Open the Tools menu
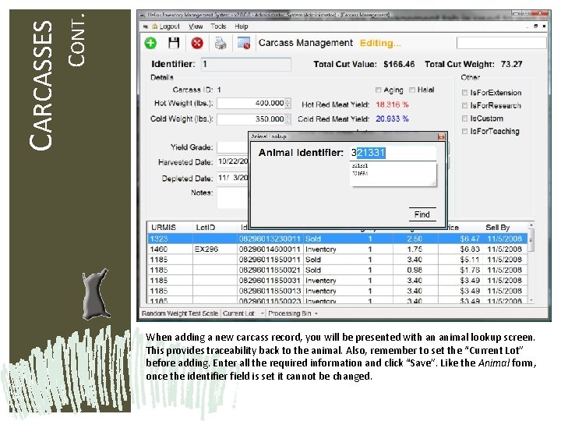Image resolution: width=561 pixels, height=421 pixels. tap(218, 27)
